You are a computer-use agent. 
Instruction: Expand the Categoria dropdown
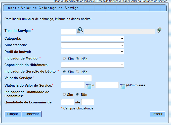tap(93, 39)
